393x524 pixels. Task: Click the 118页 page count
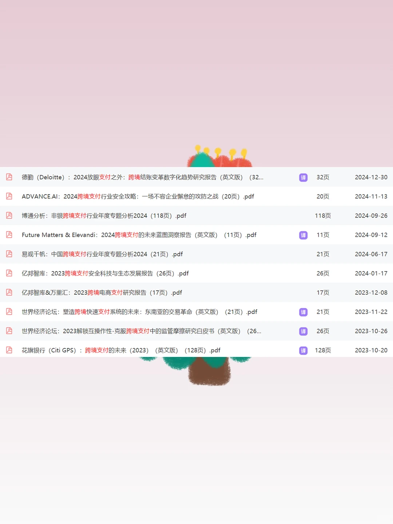coord(323,216)
